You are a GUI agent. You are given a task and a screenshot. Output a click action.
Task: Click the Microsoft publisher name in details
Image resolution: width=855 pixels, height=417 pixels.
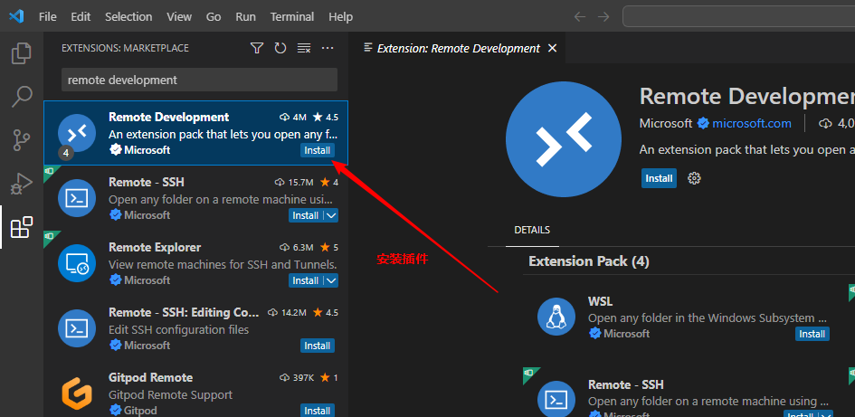tap(666, 124)
